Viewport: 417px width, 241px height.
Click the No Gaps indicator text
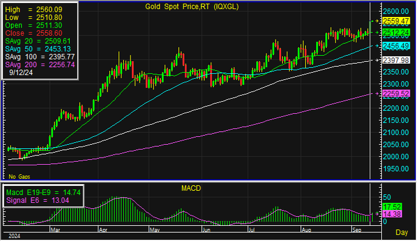coord(19,176)
